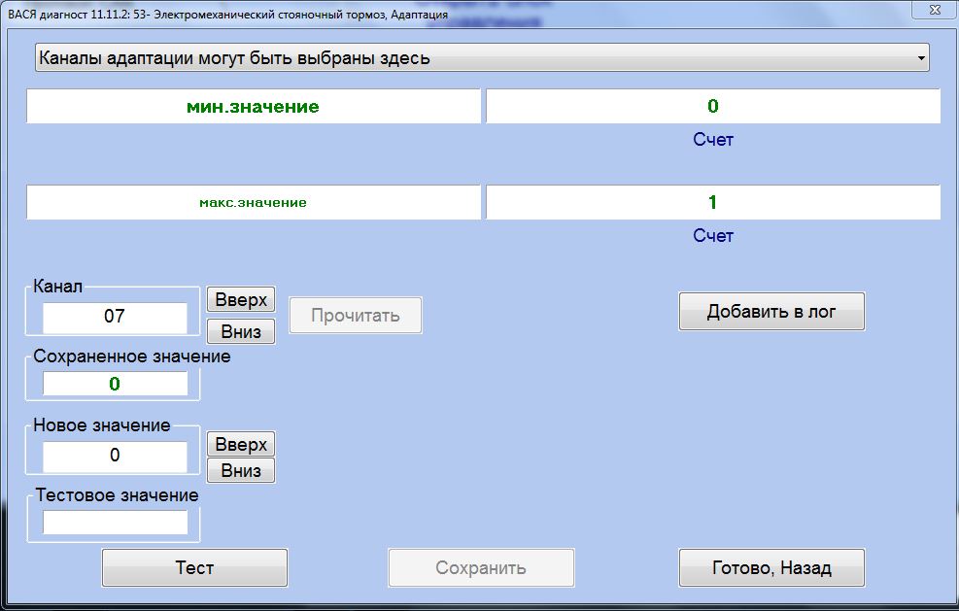Click the макс.значение label box
The height and width of the screenshot is (611, 959).
253,203
